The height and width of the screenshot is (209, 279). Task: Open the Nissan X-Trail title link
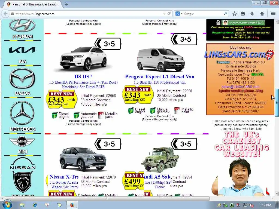64,177
